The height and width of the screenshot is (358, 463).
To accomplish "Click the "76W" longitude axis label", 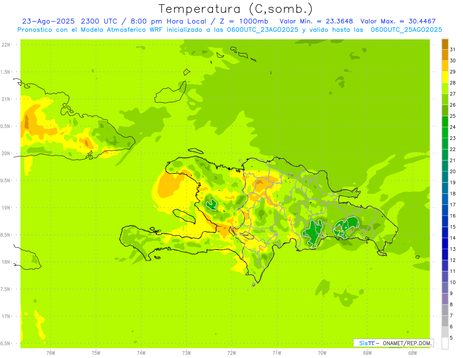I will click(51, 353).
